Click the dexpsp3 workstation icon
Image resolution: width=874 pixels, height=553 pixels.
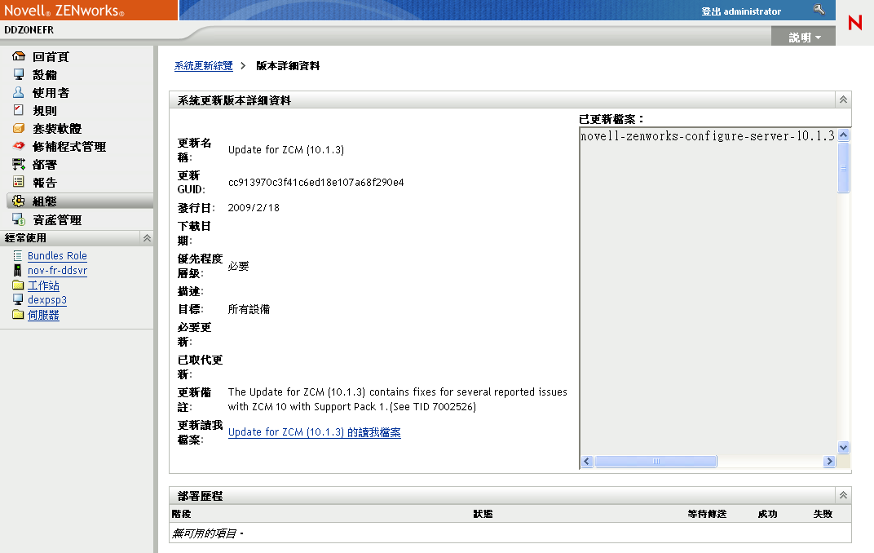(x=18, y=299)
